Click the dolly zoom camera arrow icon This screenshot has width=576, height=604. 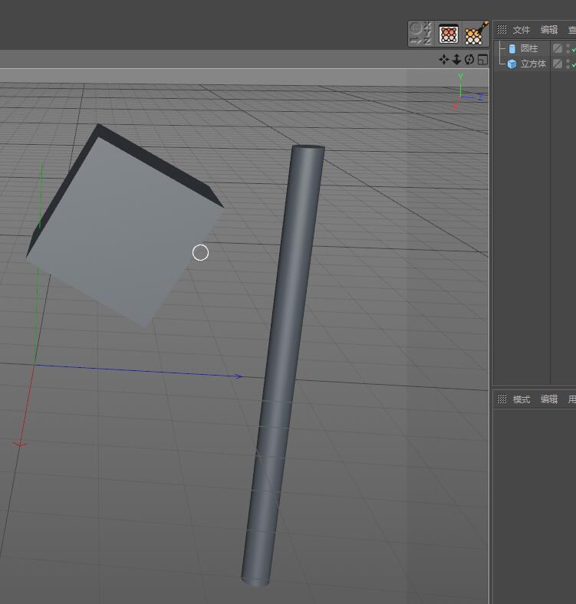click(x=456, y=60)
